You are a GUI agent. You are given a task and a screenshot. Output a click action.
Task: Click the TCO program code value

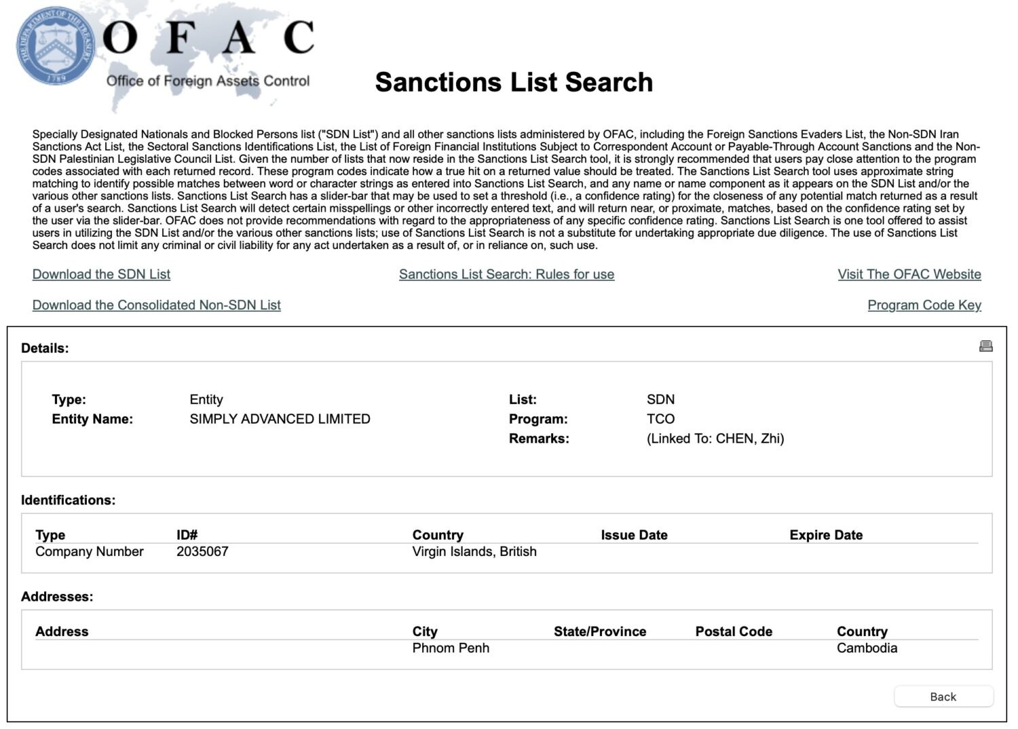coord(660,419)
